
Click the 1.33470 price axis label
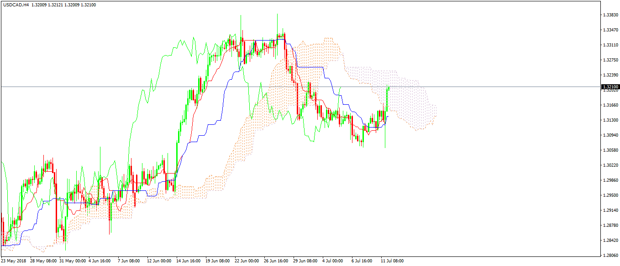[x=610, y=30]
